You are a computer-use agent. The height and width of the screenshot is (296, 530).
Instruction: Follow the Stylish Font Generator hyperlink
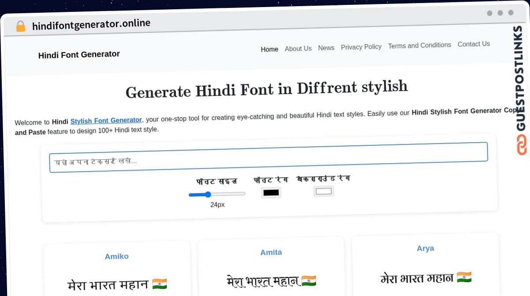[x=106, y=121]
